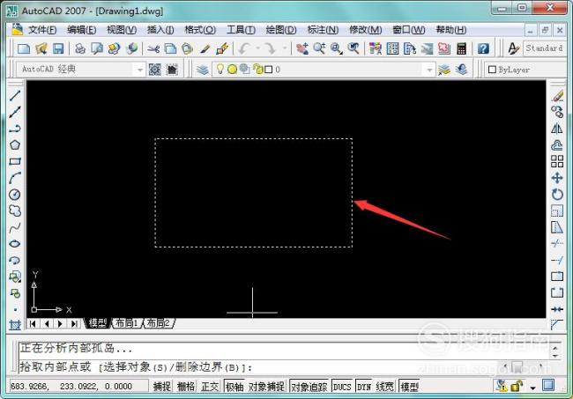
Task: Select the Revision Cloud tool
Action: 15,211
